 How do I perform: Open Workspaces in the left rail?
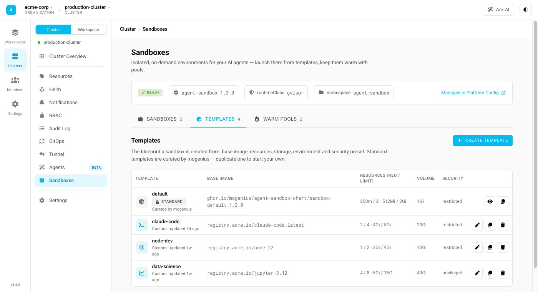[x=15, y=36]
